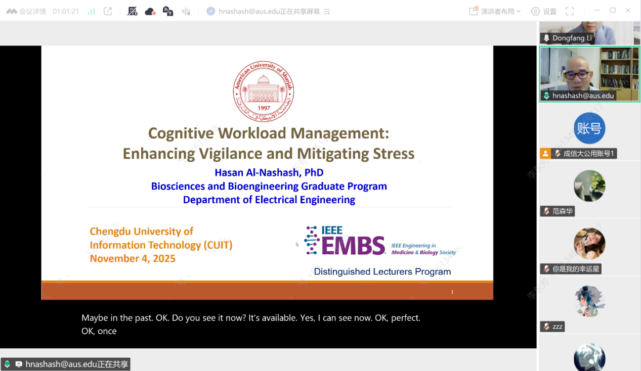
Task: Click the audio waveform icon in top bar
Action: [x=186, y=11]
